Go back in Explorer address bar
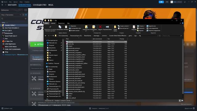 [x=46, y=36]
